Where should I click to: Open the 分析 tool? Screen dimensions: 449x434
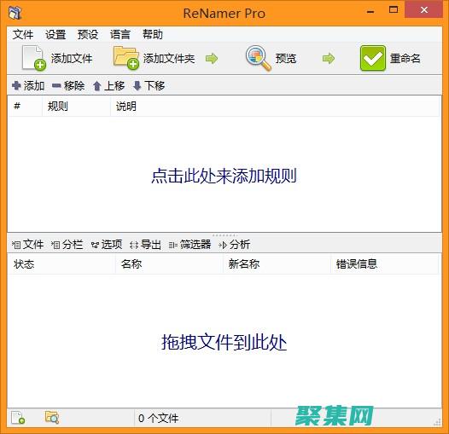pyautogui.click(x=234, y=245)
